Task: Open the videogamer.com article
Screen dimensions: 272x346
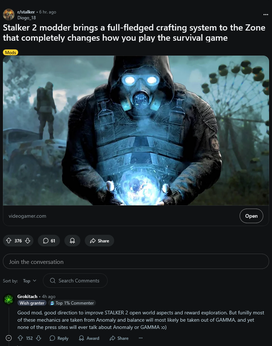Action: [251, 216]
